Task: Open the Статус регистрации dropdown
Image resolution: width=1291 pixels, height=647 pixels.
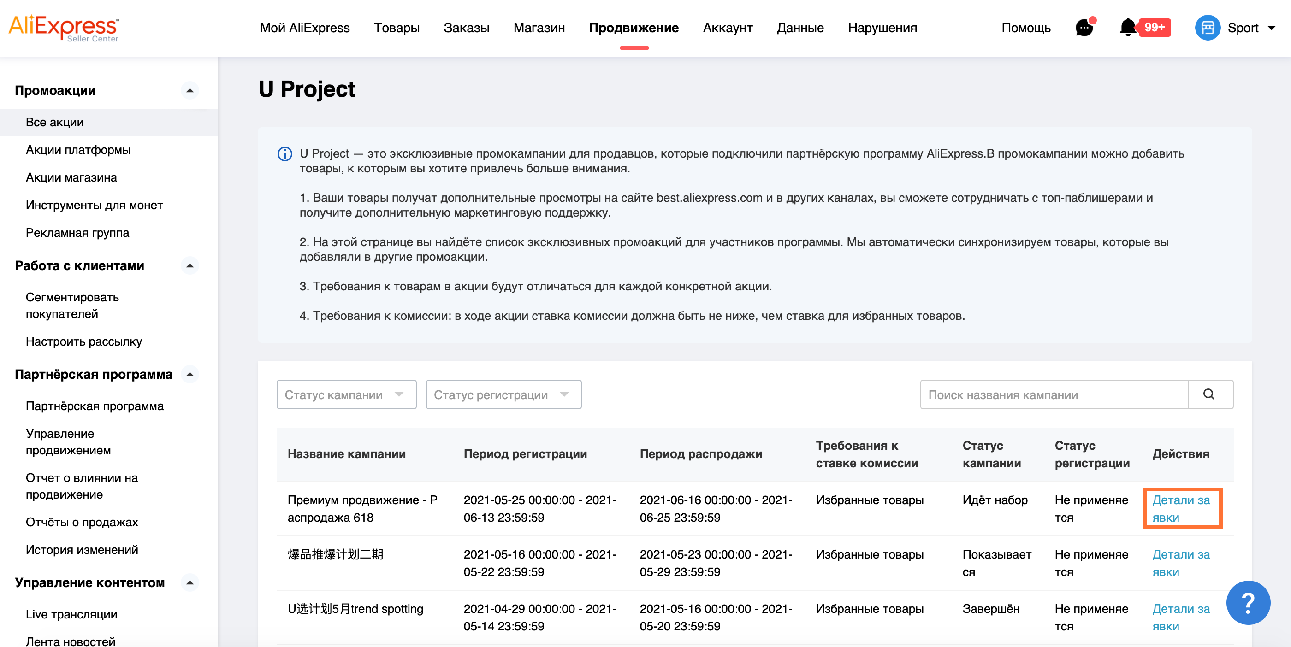Action: tap(503, 394)
